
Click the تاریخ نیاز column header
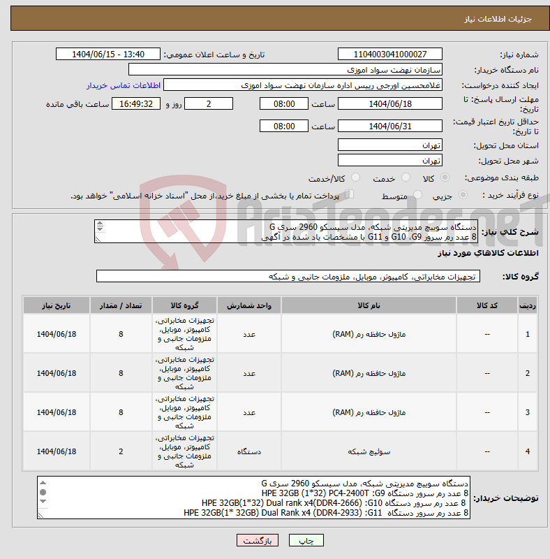click(57, 305)
